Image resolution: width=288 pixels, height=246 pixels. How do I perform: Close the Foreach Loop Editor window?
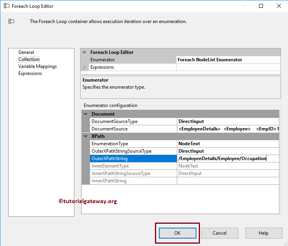(279, 6)
